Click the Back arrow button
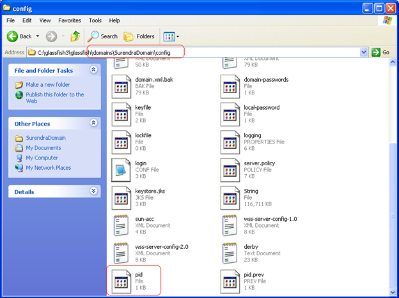Image resolution: width=399 pixels, height=298 pixels. point(12,36)
